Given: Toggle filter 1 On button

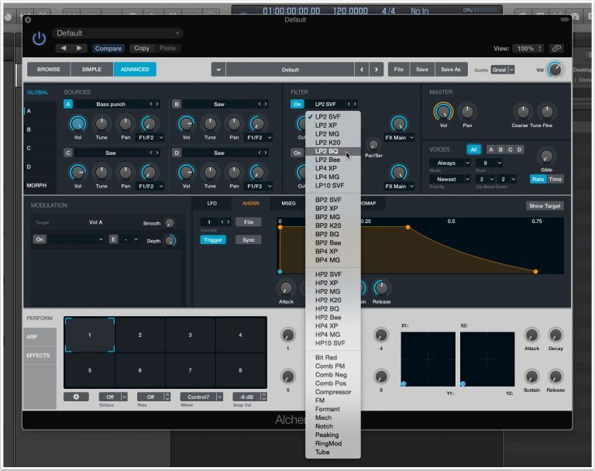Looking at the screenshot, I should click(x=297, y=104).
